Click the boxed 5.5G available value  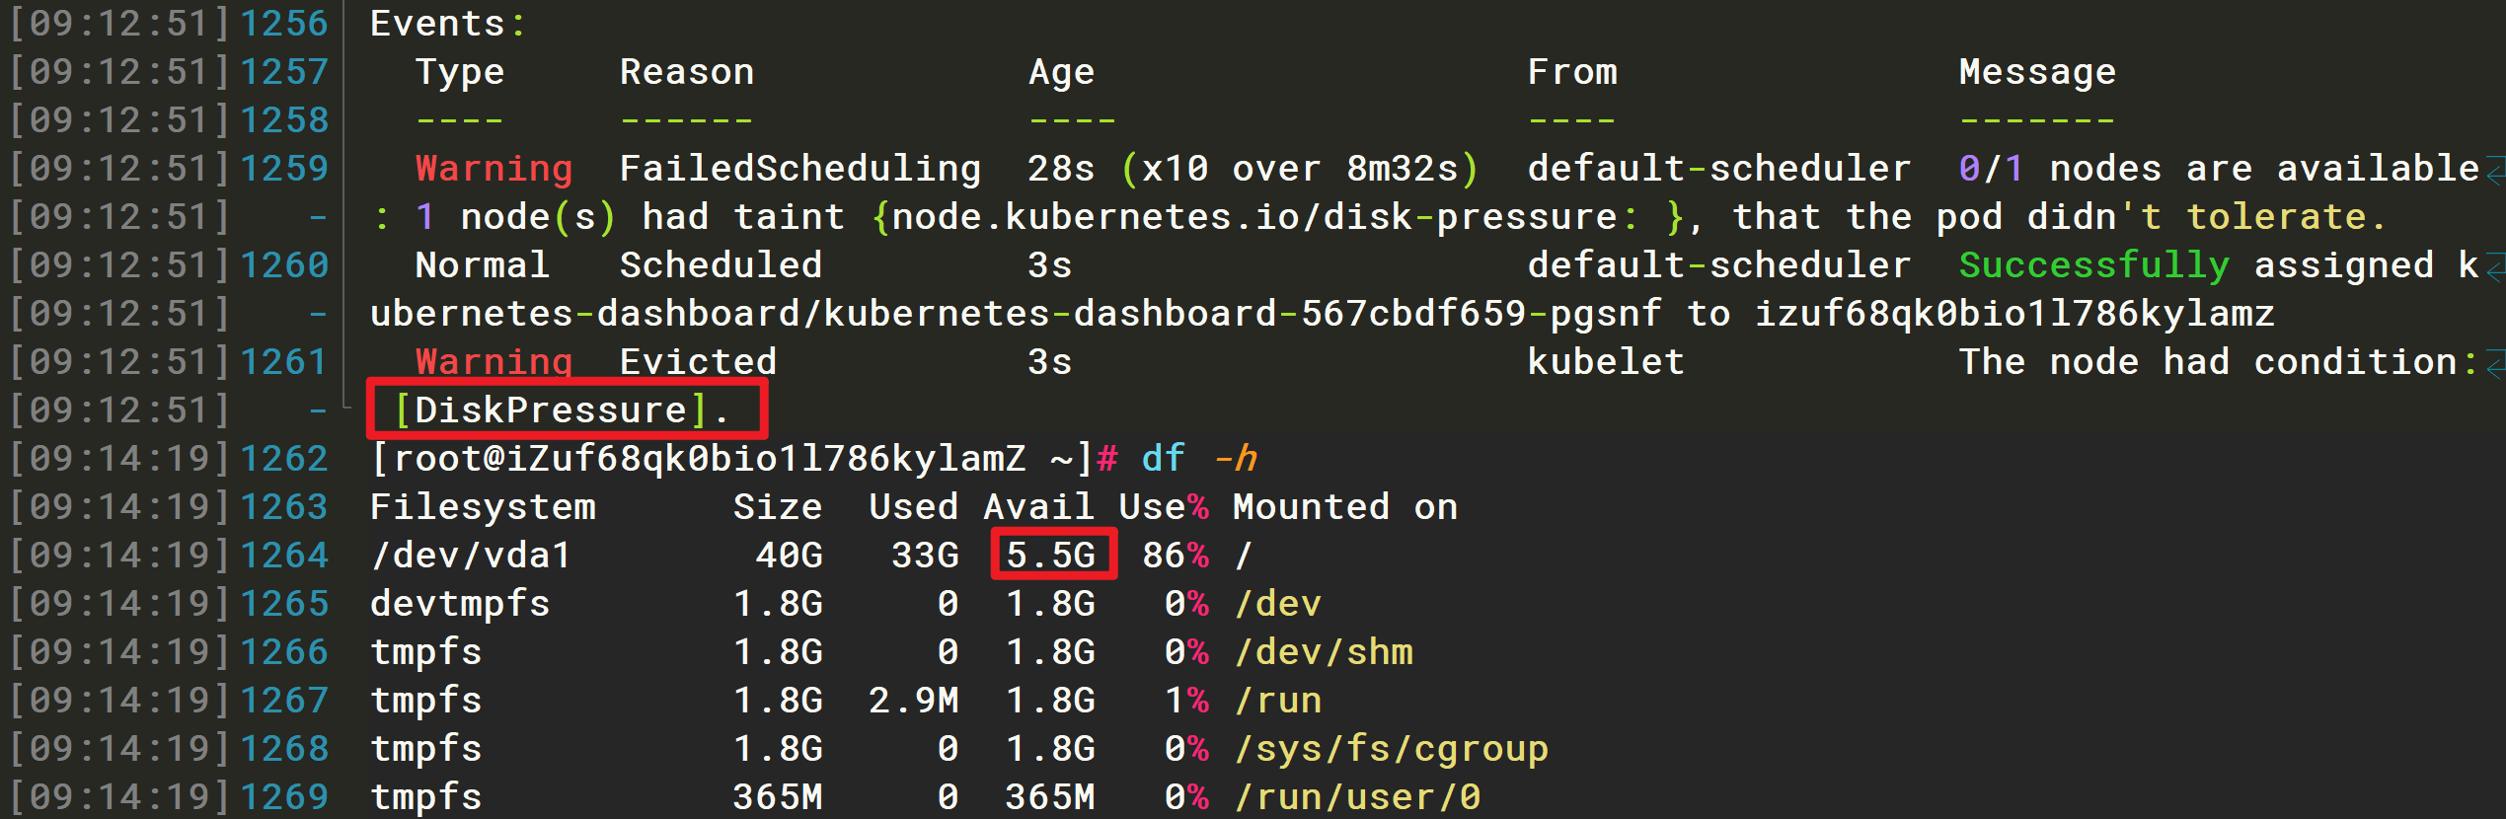pyautogui.click(x=1051, y=556)
